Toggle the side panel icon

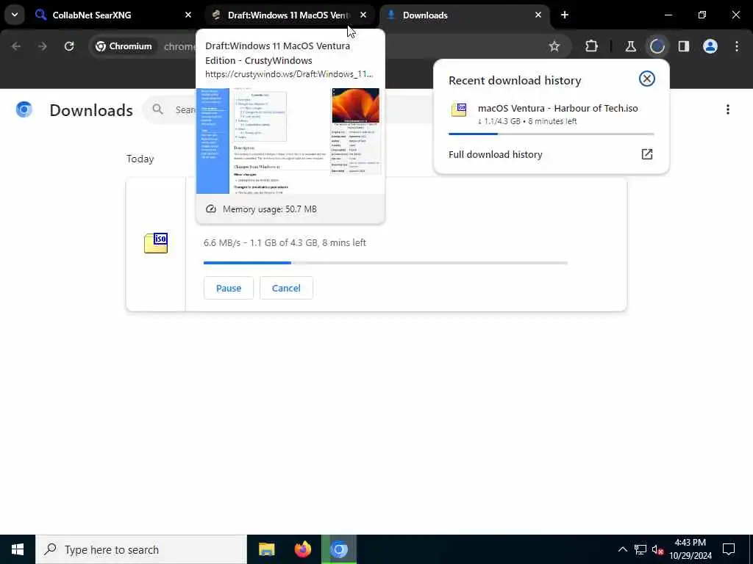coord(684,46)
